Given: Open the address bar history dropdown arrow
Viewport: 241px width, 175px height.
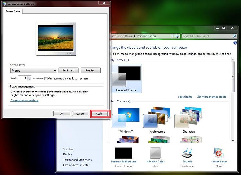Looking at the screenshot, I should pos(172,36).
